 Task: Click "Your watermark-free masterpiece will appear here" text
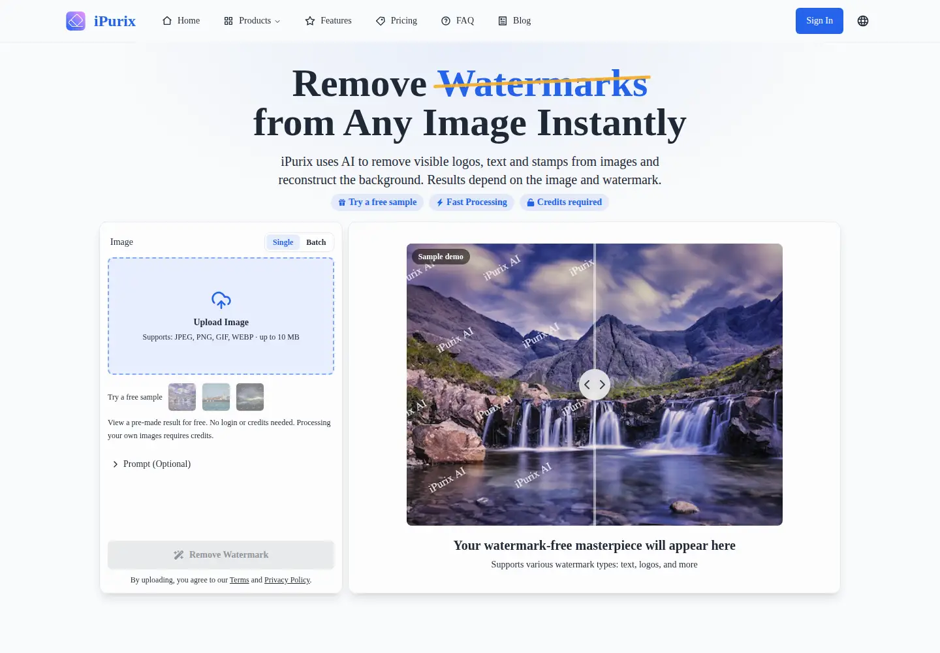pos(595,546)
